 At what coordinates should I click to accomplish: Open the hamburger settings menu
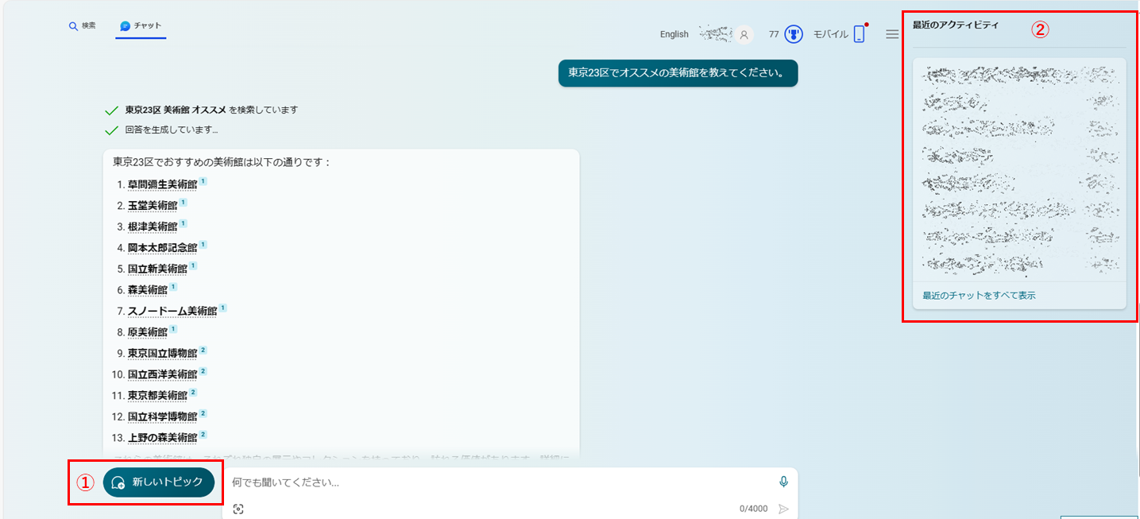pyautogui.click(x=892, y=34)
